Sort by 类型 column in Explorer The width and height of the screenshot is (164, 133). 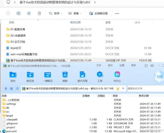coord(108,22)
